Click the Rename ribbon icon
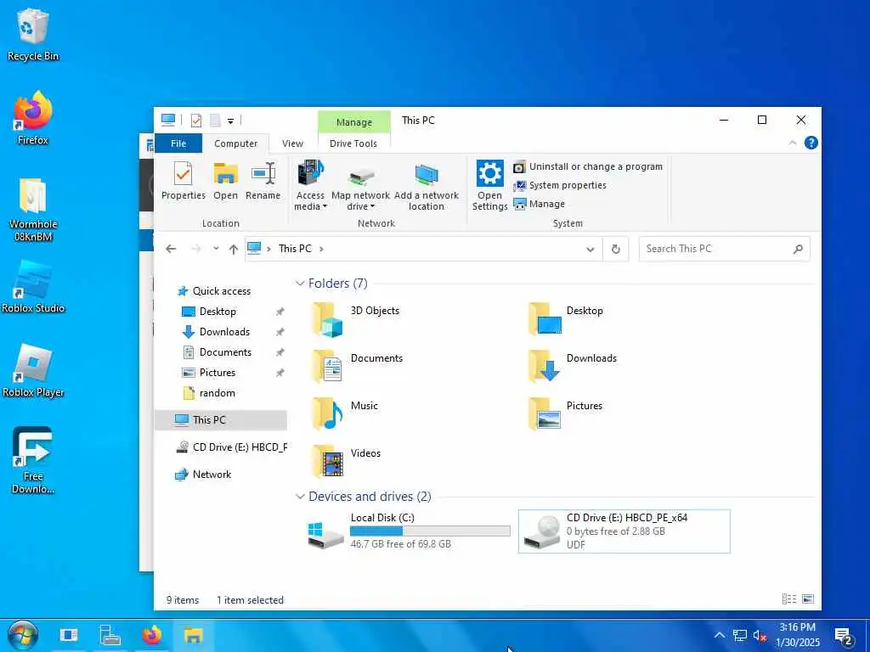Screen dimensions: 870x652 pyautogui.click(x=263, y=181)
